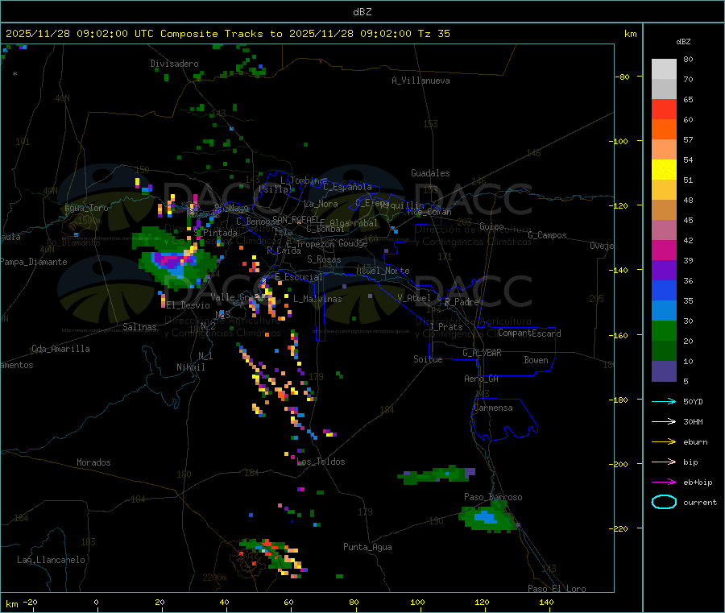725x613 pixels.
Task: Click the Salinas map label
Action: tap(139, 327)
